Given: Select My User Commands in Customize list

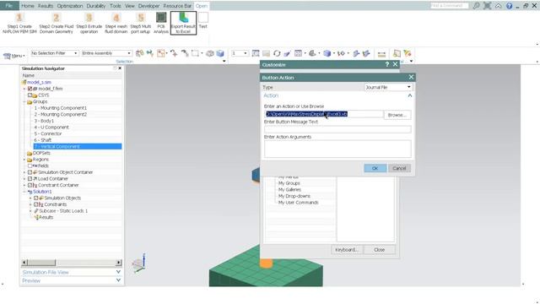Looking at the screenshot, I should [298, 203].
